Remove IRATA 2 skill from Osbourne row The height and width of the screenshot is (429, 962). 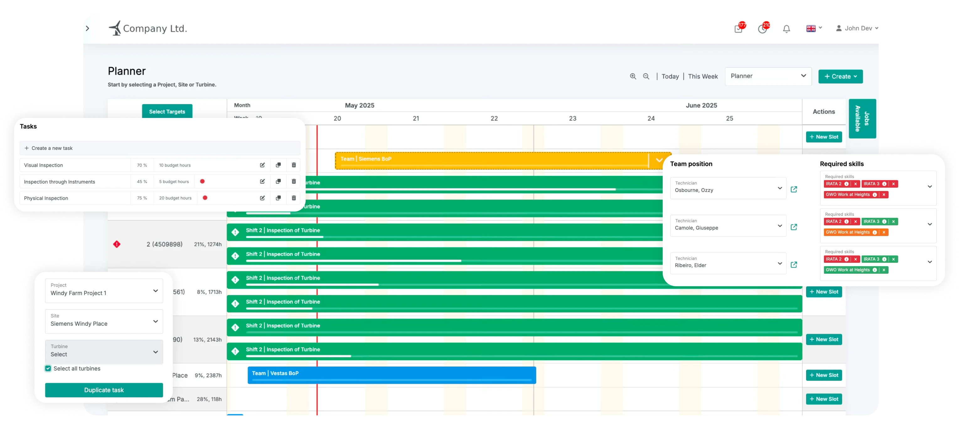856,184
